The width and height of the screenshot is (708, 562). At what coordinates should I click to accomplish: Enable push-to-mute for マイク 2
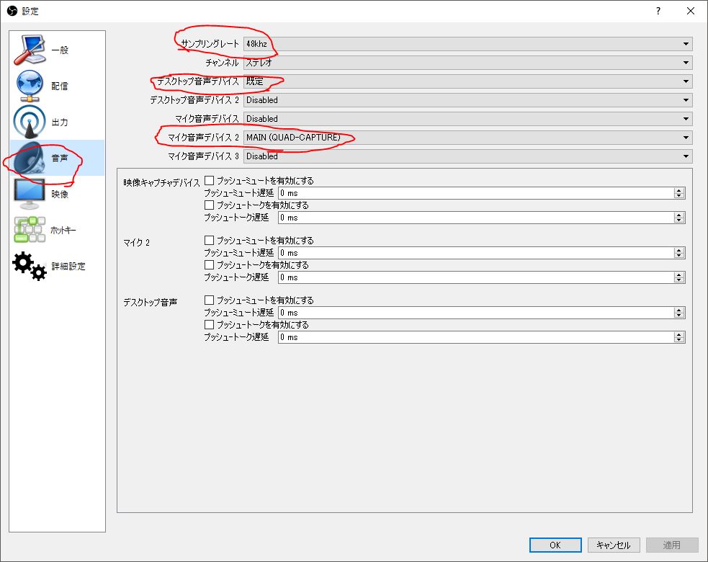click(x=209, y=240)
